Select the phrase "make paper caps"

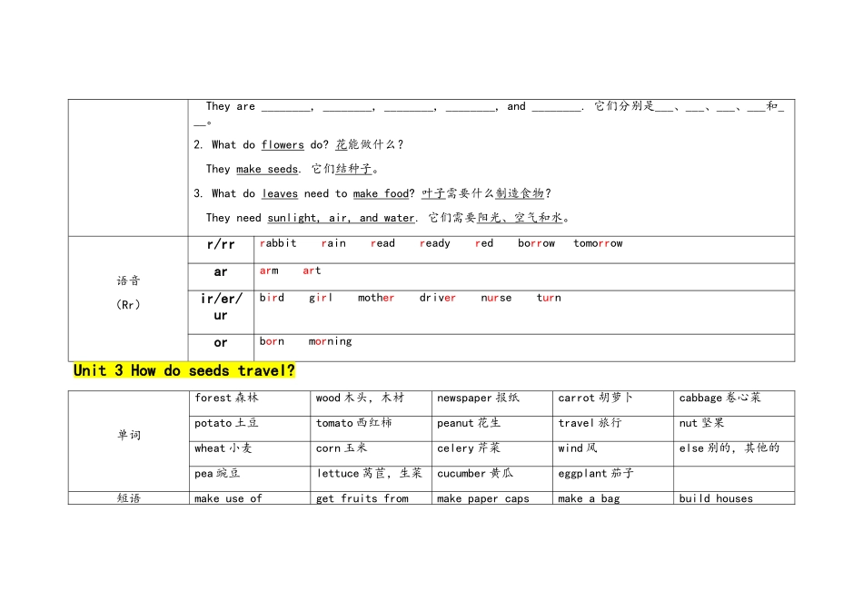tap(483, 498)
